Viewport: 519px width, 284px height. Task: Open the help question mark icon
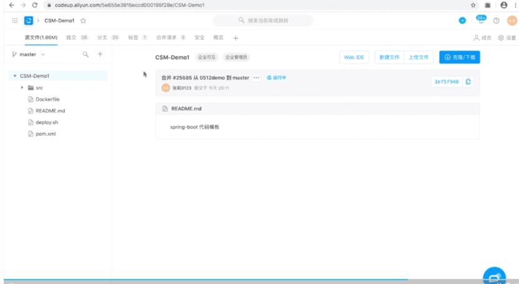click(x=496, y=21)
